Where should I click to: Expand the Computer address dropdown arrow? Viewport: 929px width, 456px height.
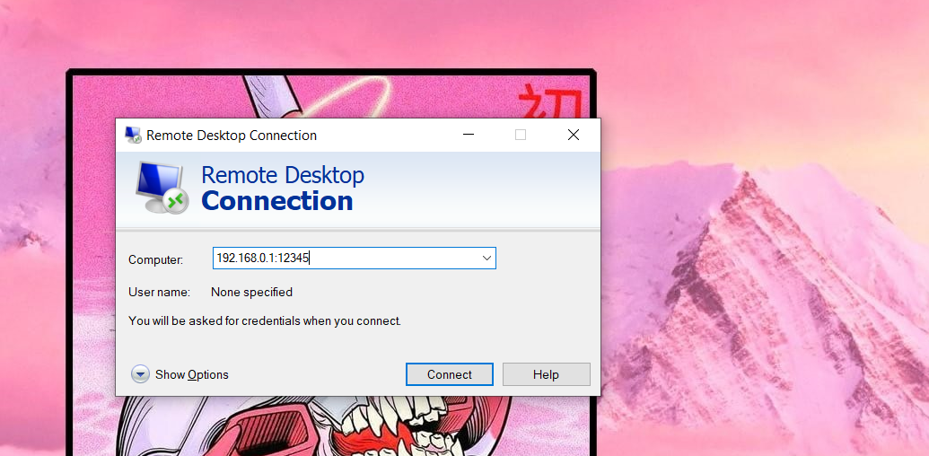(486, 259)
